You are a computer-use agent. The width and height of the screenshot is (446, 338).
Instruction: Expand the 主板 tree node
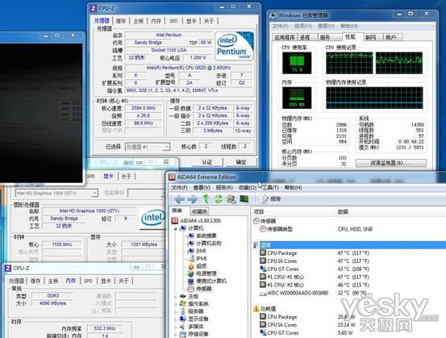176,297
